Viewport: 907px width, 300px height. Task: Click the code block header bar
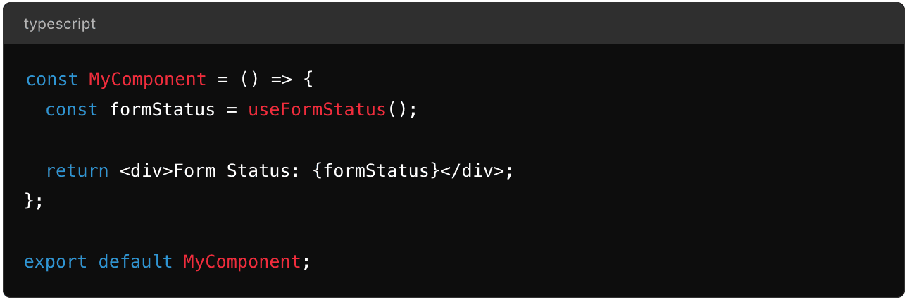point(453,24)
